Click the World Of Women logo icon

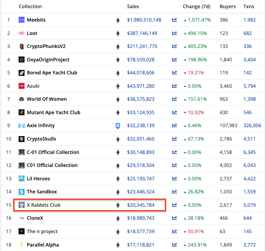[x=22, y=99]
